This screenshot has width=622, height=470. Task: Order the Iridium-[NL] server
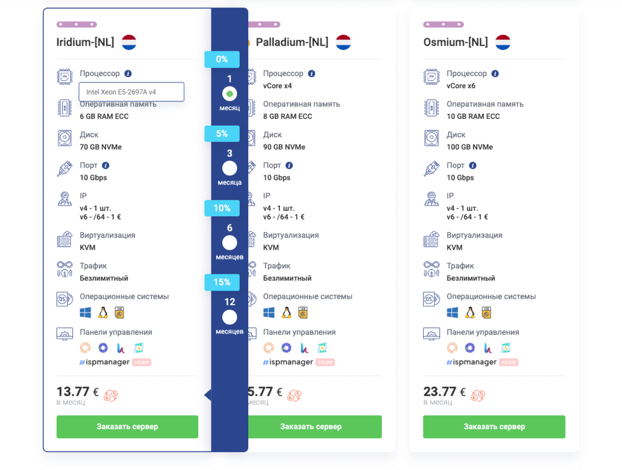point(127,427)
